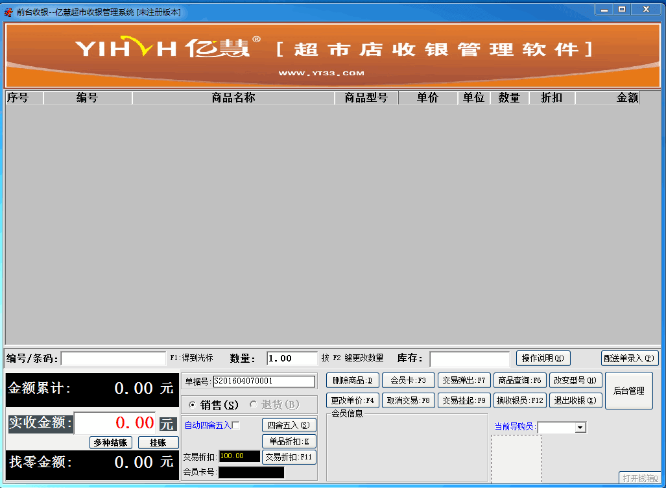
Task: Click the 后台管理 button
Action: [628, 391]
